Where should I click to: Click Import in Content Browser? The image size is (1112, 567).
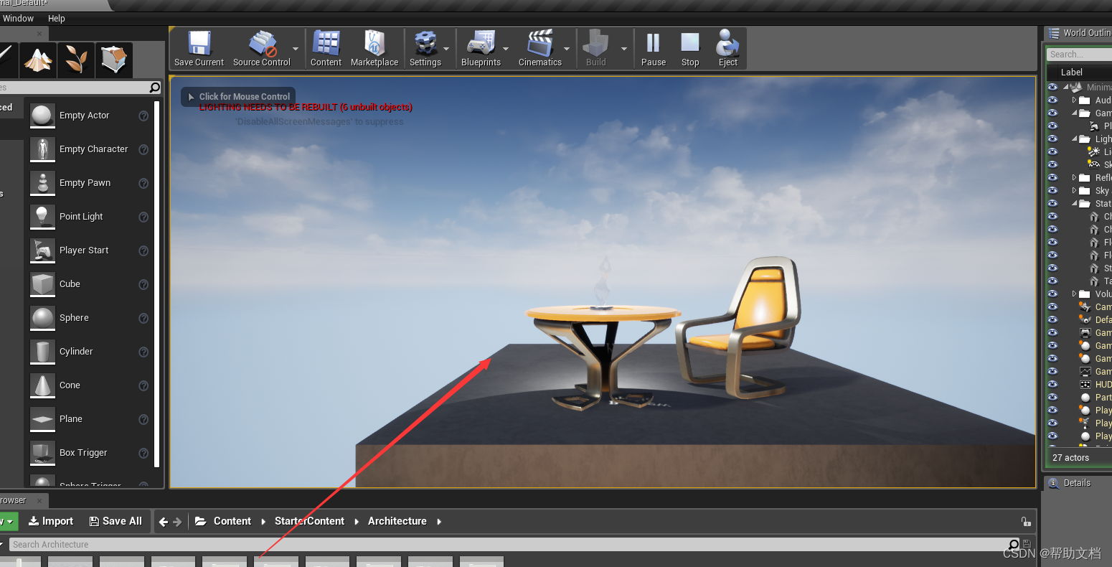coord(51,522)
